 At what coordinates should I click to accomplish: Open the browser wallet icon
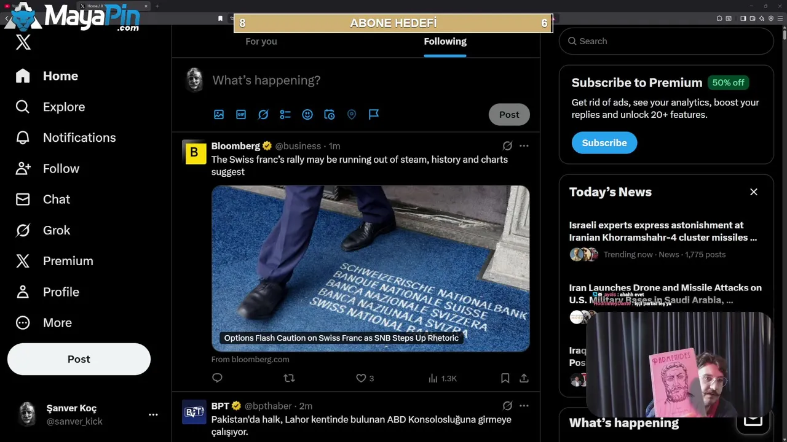(x=752, y=18)
